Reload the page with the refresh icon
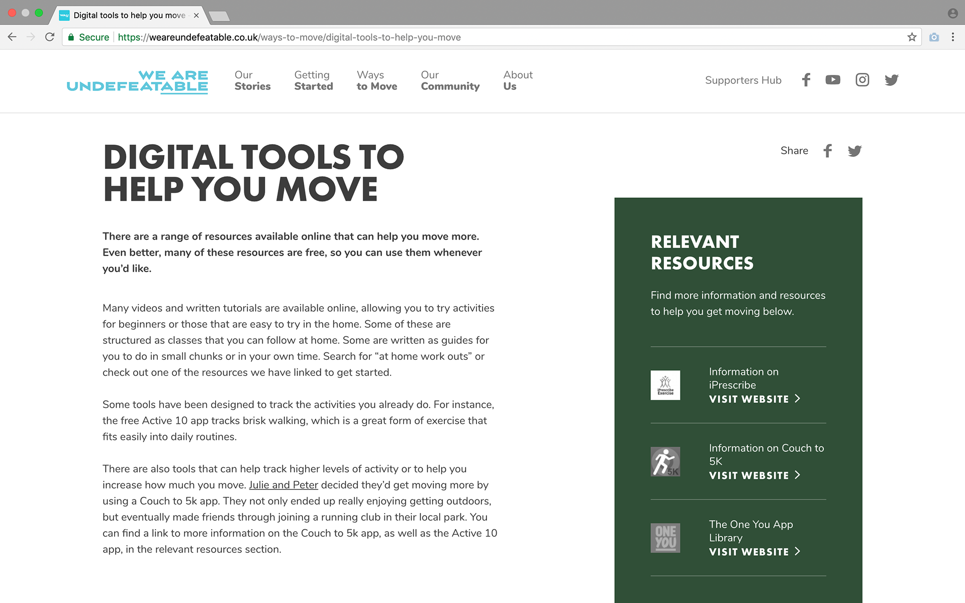965x603 pixels. pos(50,37)
